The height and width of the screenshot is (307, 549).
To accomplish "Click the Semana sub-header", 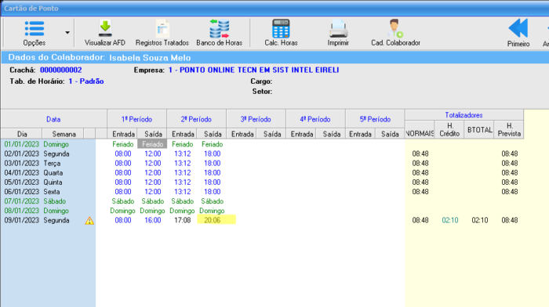I will tap(64, 134).
